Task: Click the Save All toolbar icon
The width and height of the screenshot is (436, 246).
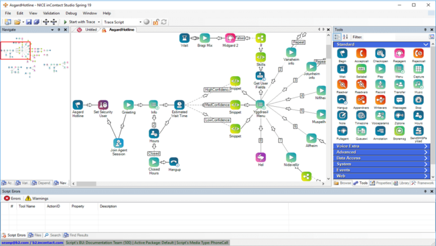Action: coord(37,22)
